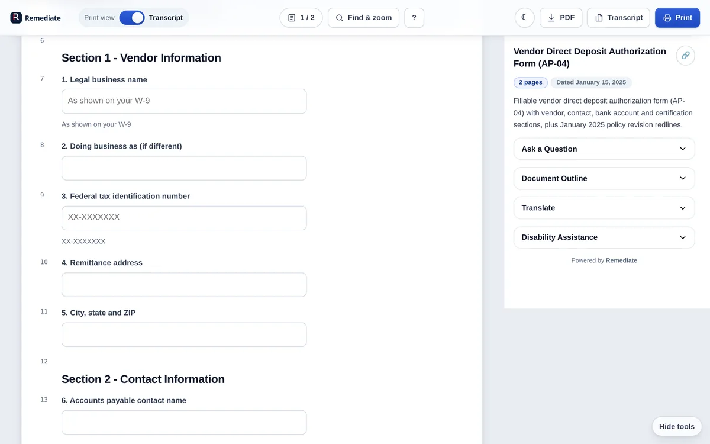Click the Print view label
The width and height of the screenshot is (710, 444).
point(99,18)
